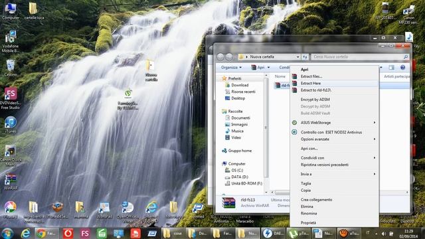Expand Opzioni avanzate submenu
The width and height of the screenshot is (425, 239).
click(x=334, y=139)
